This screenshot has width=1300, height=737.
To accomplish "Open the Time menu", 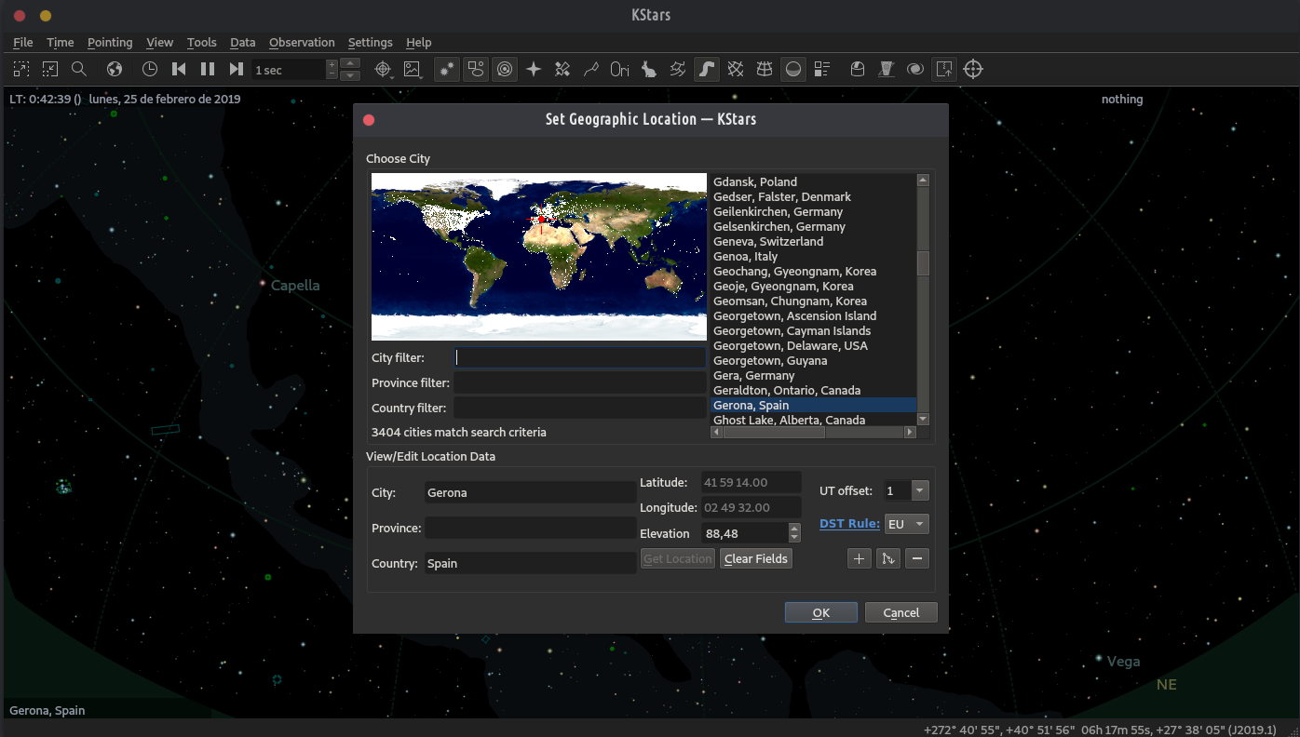I will tap(61, 42).
